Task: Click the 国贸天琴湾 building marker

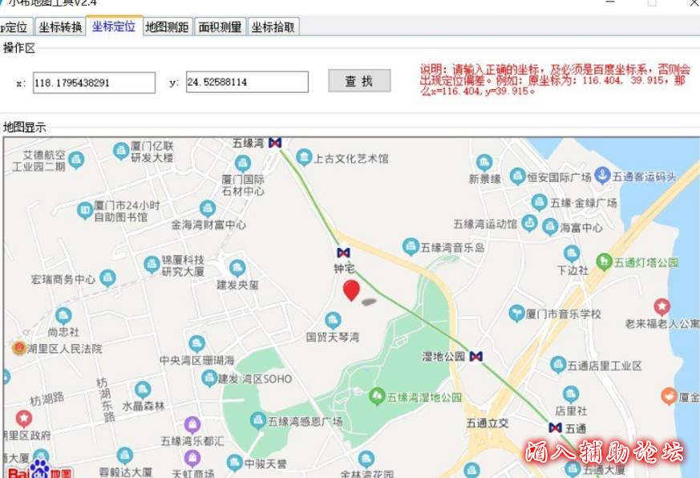Action: [x=333, y=320]
